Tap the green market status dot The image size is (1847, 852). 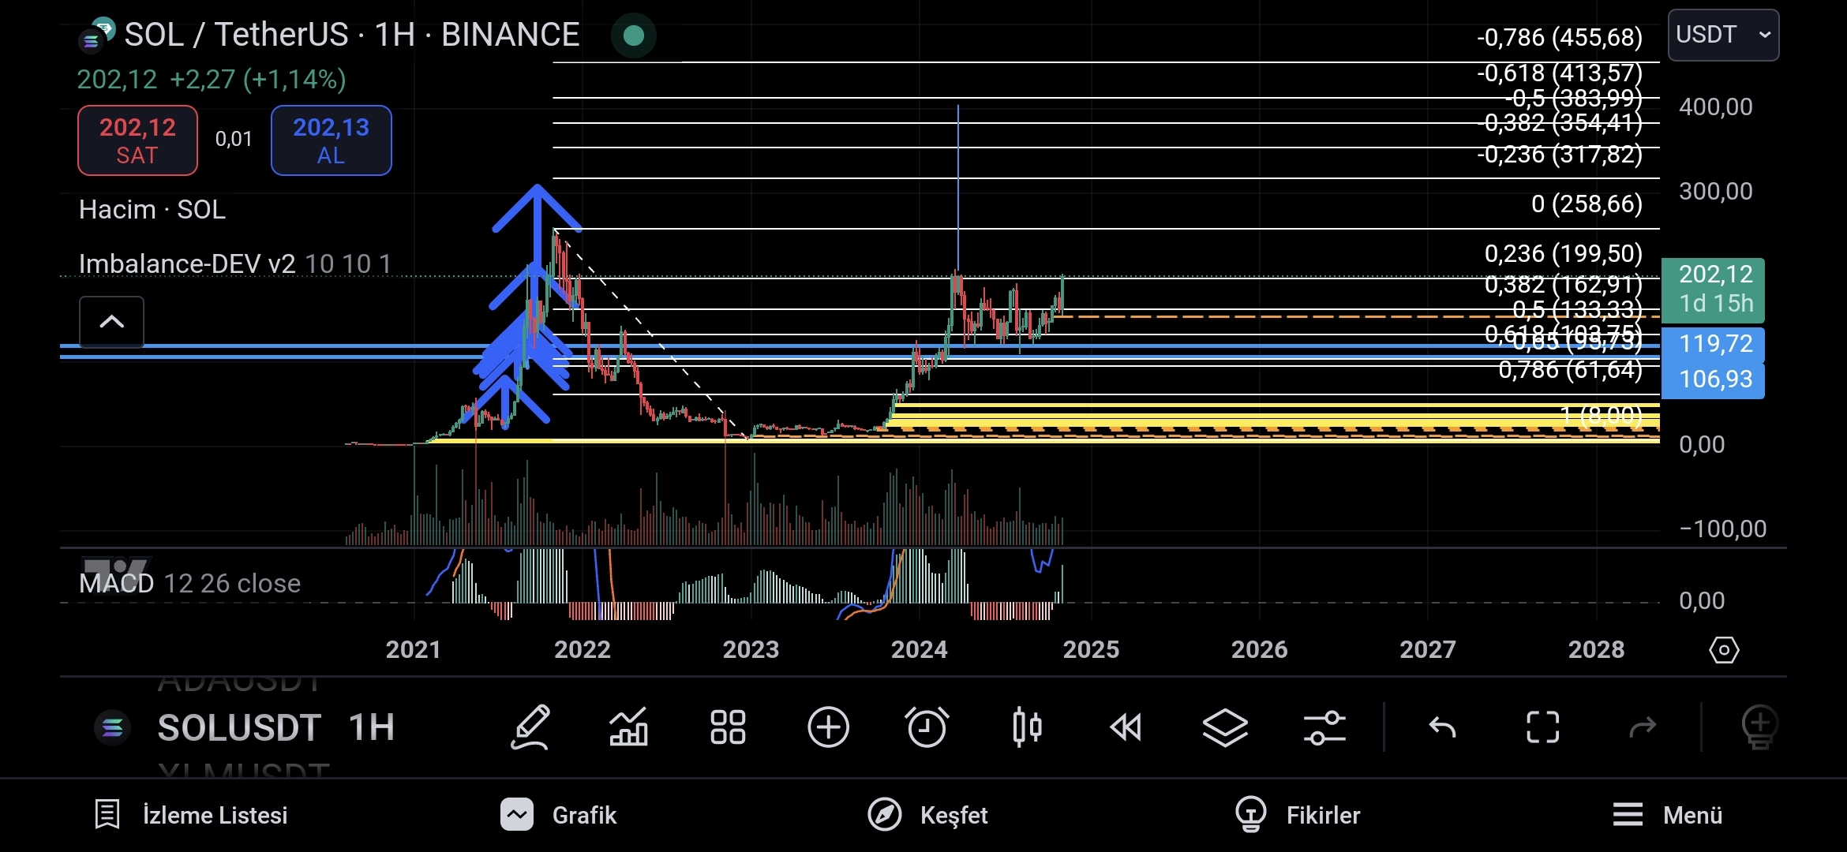pos(634,35)
